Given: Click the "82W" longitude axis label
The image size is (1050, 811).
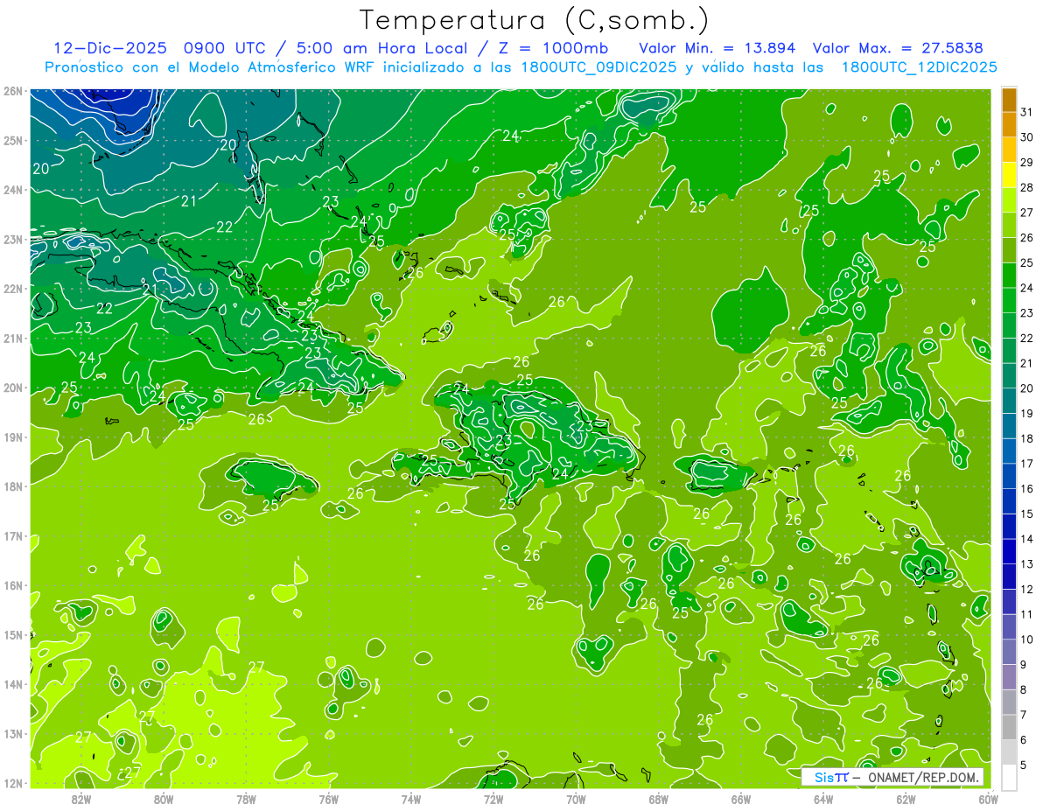Looking at the screenshot, I should (x=80, y=798).
